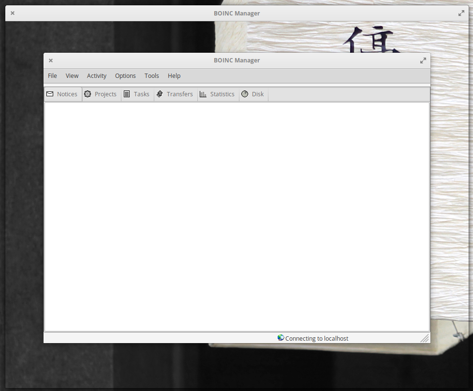Click the background window's BOINC Manager title
This screenshot has width=473, height=391.
coord(237,13)
